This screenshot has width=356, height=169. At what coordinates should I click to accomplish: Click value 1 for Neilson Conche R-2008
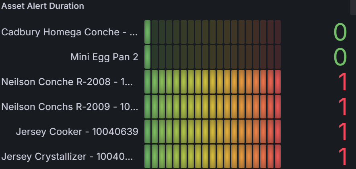343,82
